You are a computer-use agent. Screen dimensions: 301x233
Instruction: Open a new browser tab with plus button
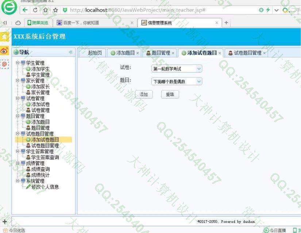point(226,23)
